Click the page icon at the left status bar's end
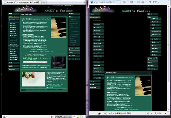 click(81, 117)
